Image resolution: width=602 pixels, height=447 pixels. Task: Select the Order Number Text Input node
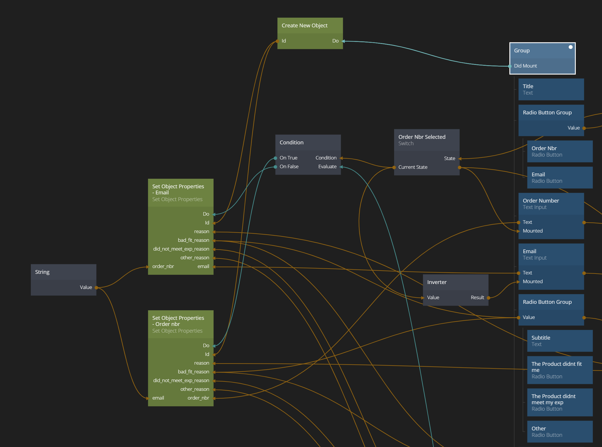tap(551, 204)
